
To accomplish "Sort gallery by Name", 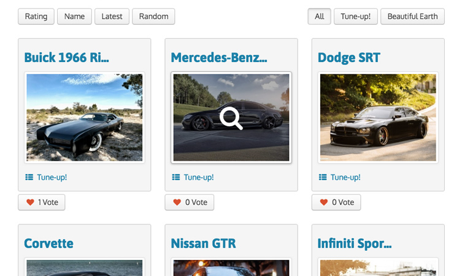I will [x=74, y=16].
